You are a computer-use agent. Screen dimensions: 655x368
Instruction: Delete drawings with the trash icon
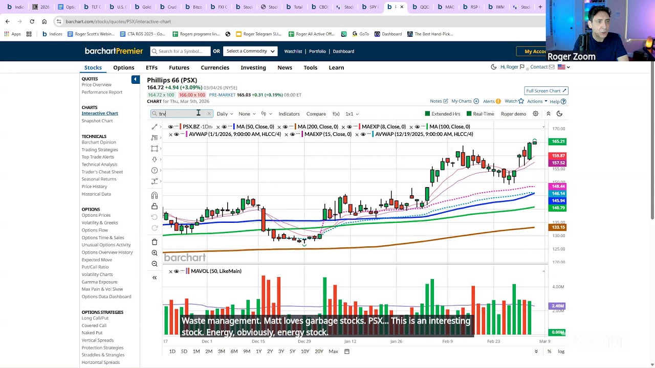pyautogui.click(x=155, y=242)
